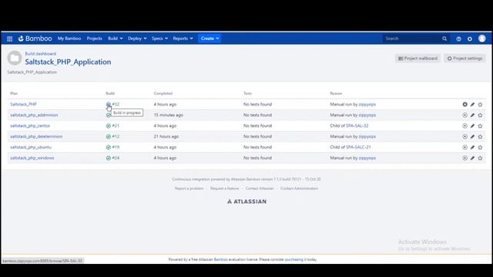
Task: Run plan icon for saltstack_php_centos
Action: point(464,126)
